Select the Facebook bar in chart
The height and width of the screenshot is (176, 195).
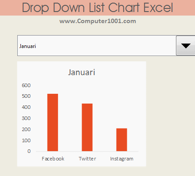point(53,122)
